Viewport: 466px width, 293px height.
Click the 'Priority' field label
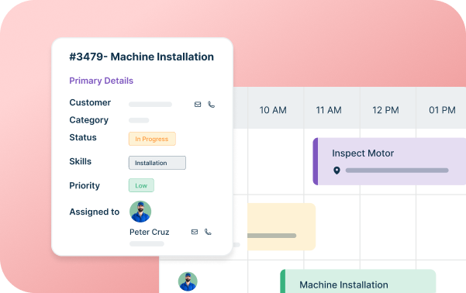click(x=85, y=186)
